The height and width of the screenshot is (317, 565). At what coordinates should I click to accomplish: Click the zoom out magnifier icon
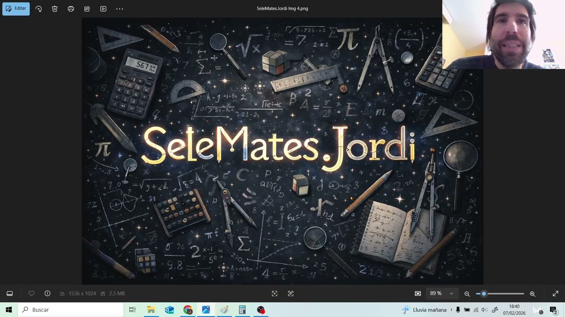[467, 294]
